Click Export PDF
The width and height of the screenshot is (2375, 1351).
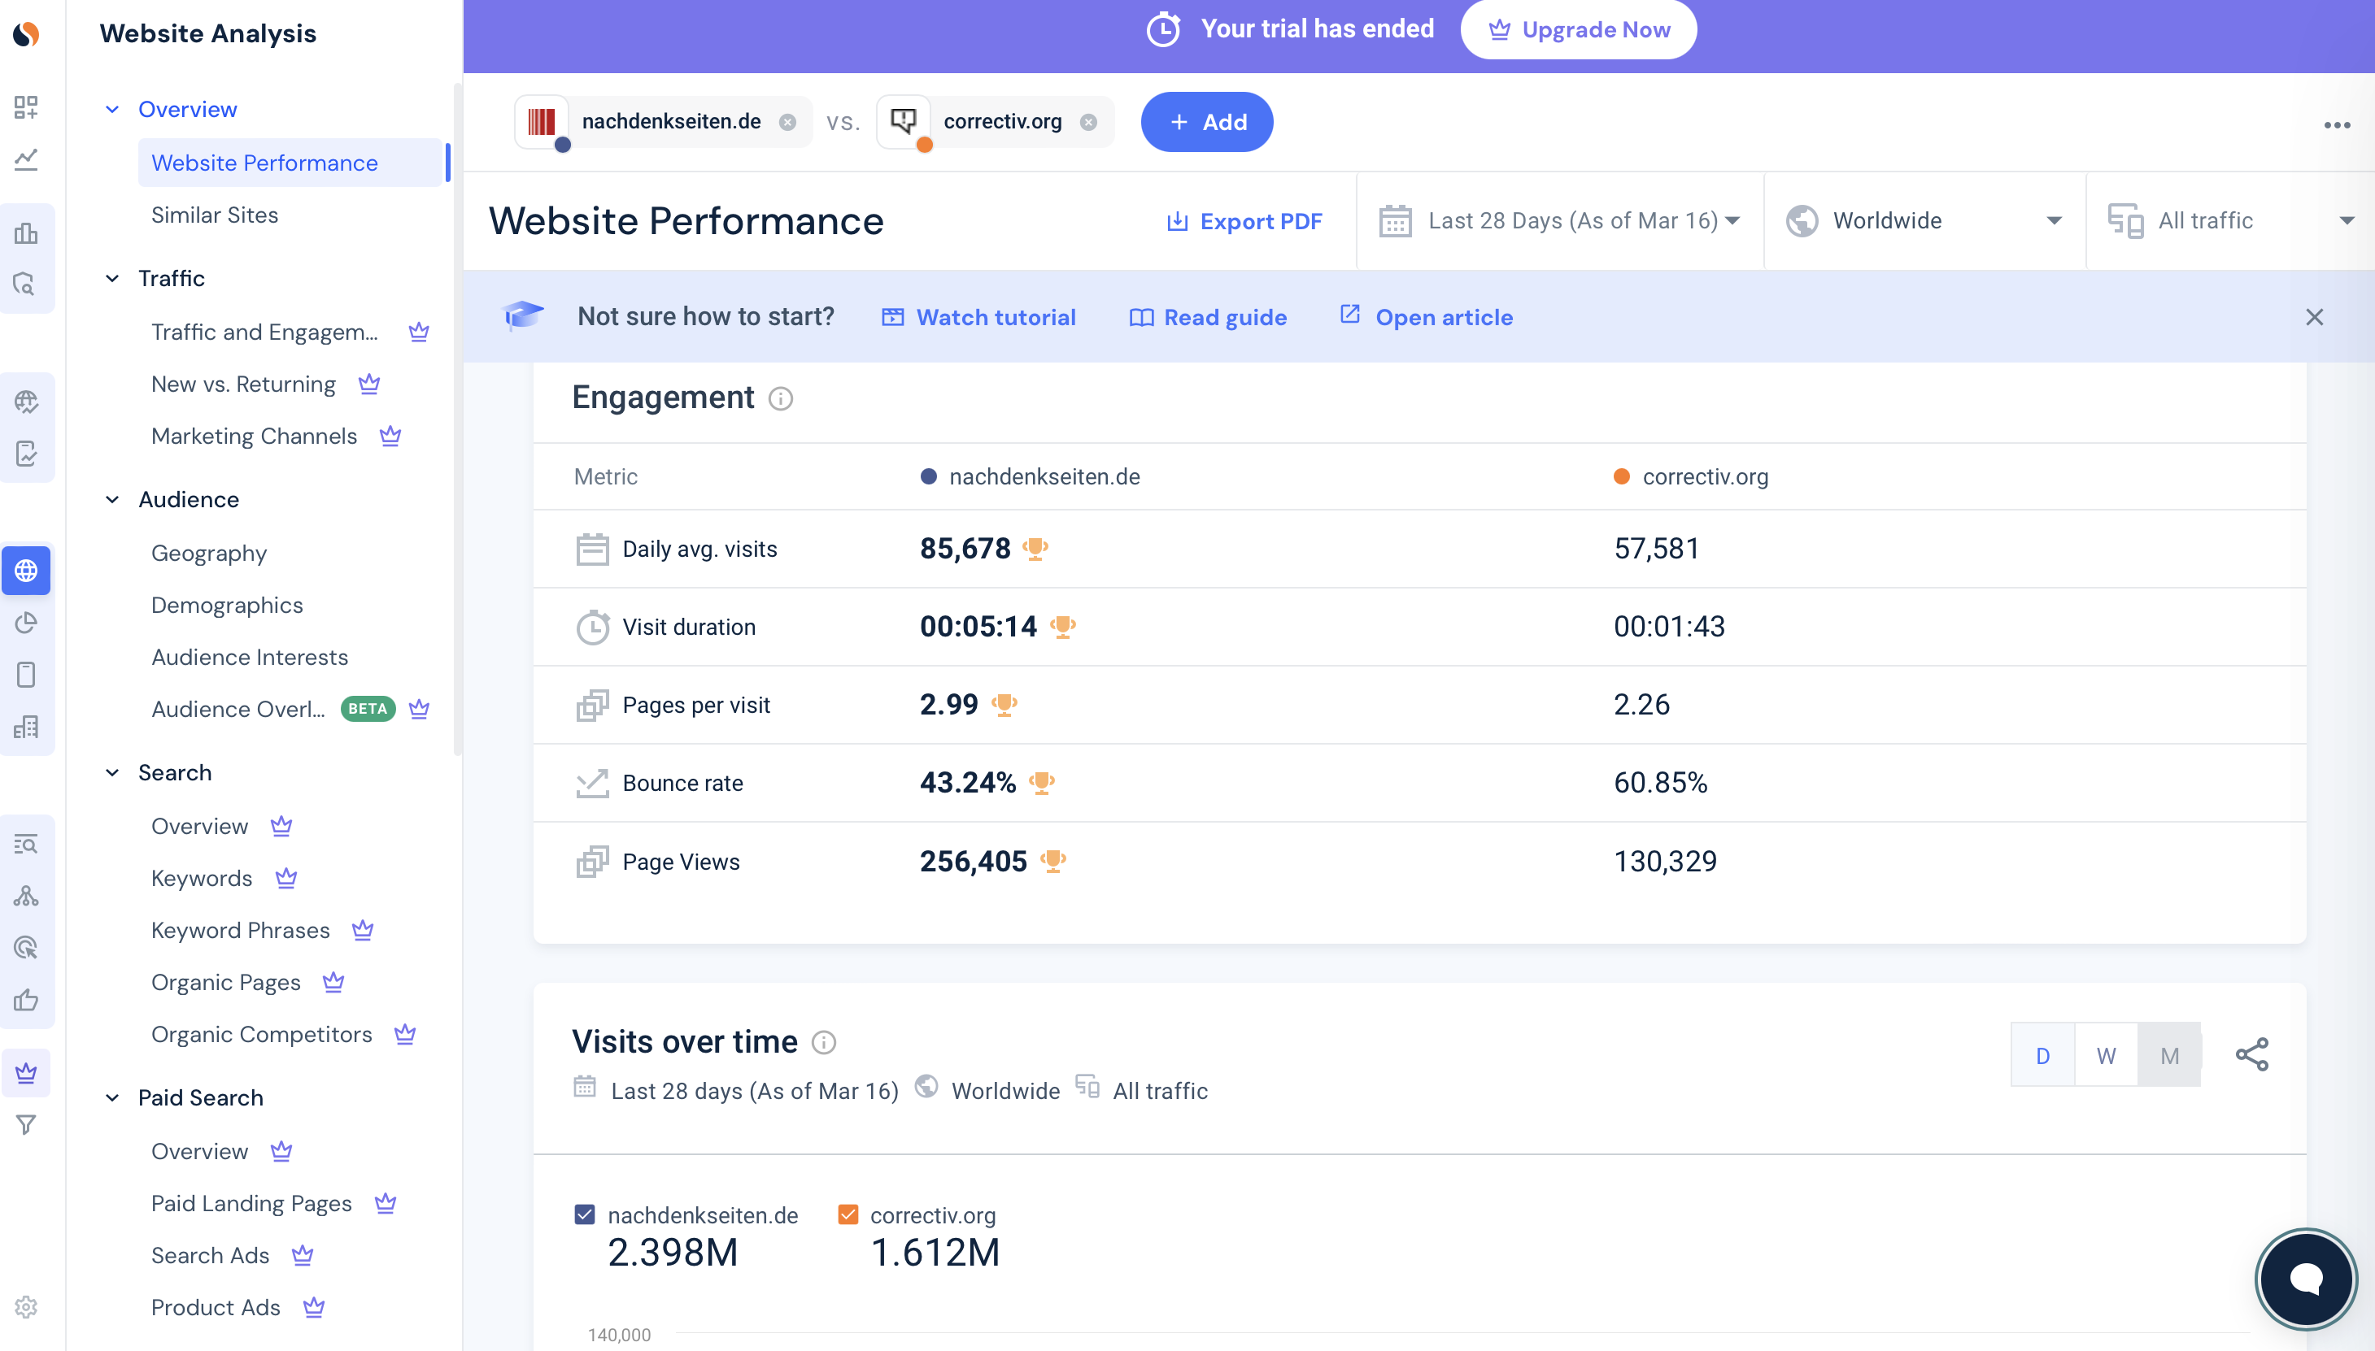click(x=1244, y=222)
